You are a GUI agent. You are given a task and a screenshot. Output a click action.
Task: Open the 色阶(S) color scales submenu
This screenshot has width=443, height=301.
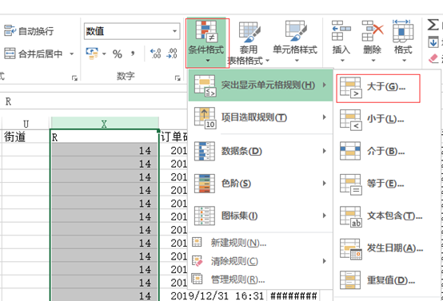point(261,184)
